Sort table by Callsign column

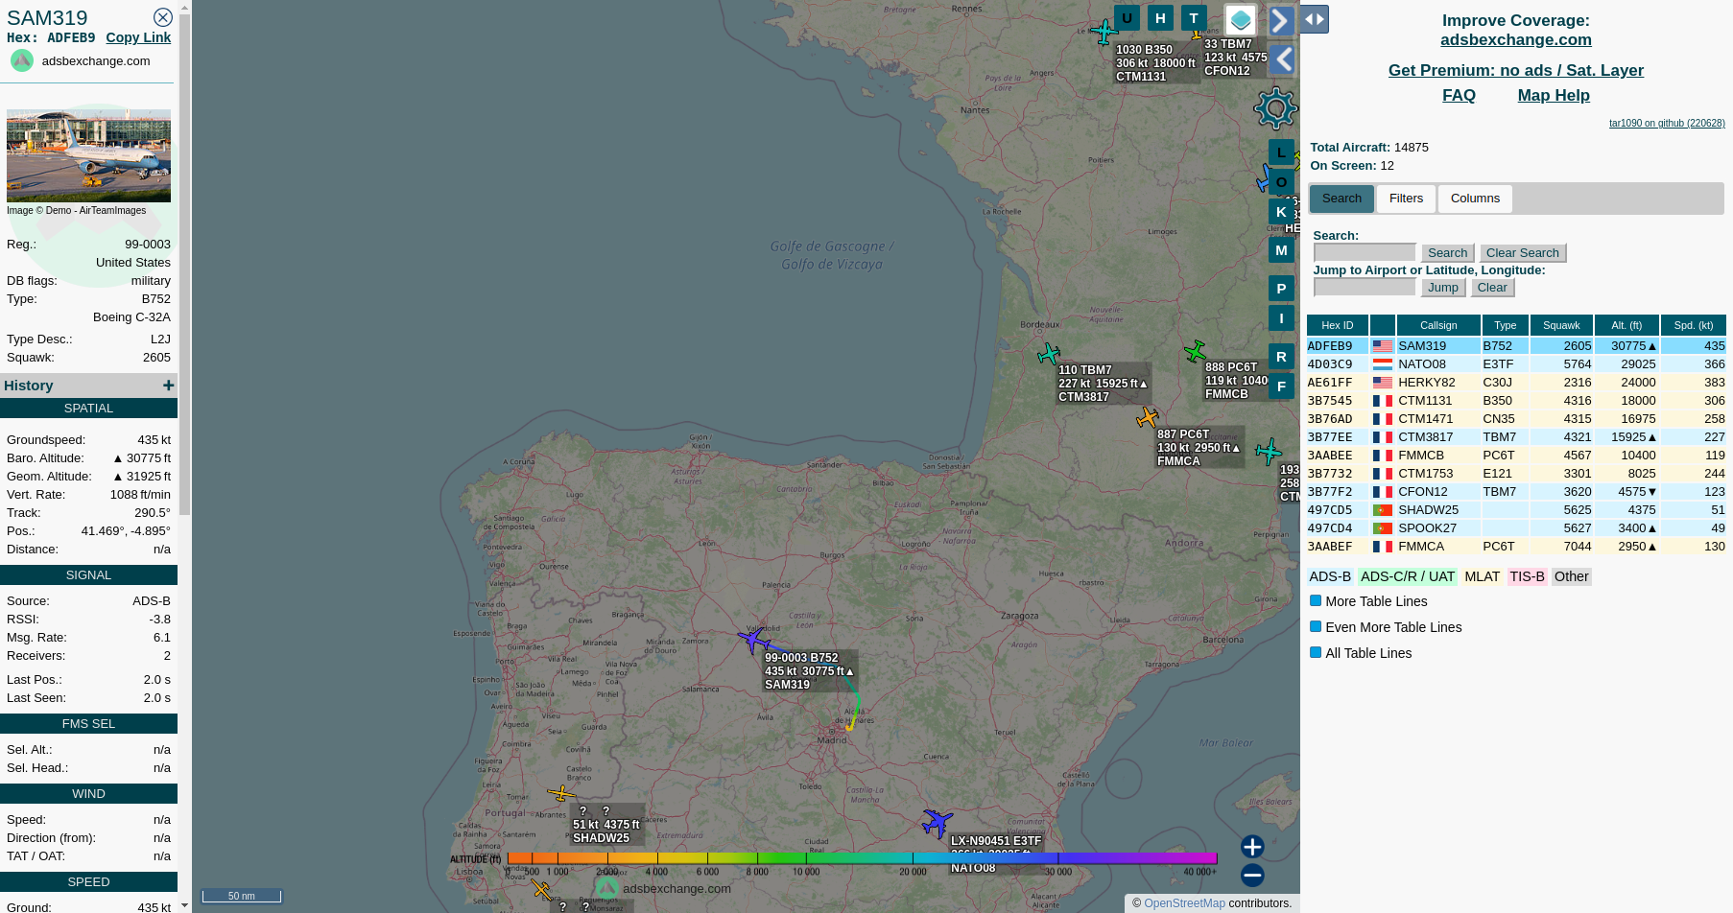click(x=1438, y=325)
